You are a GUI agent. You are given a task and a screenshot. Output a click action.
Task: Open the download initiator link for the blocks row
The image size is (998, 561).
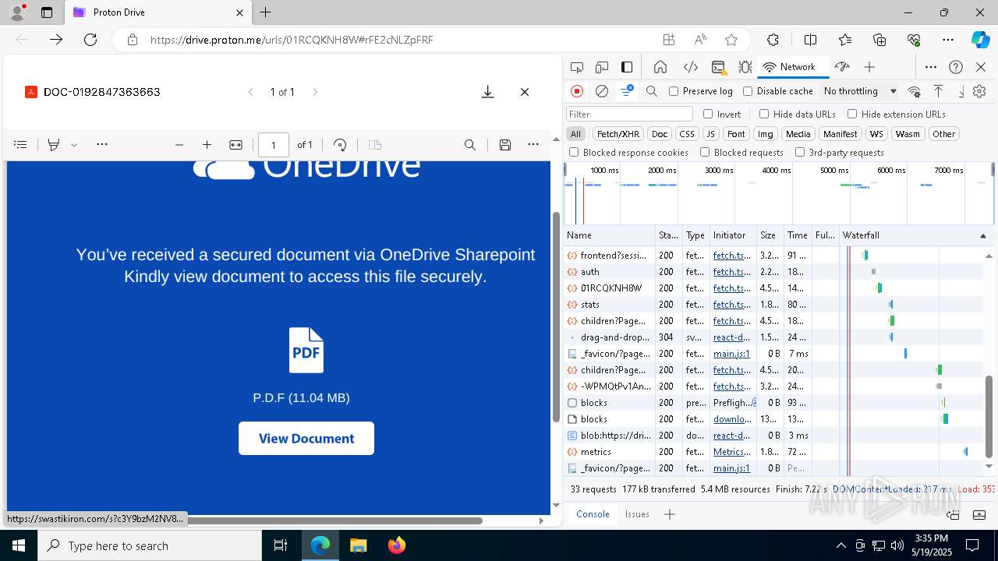tap(733, 419)
